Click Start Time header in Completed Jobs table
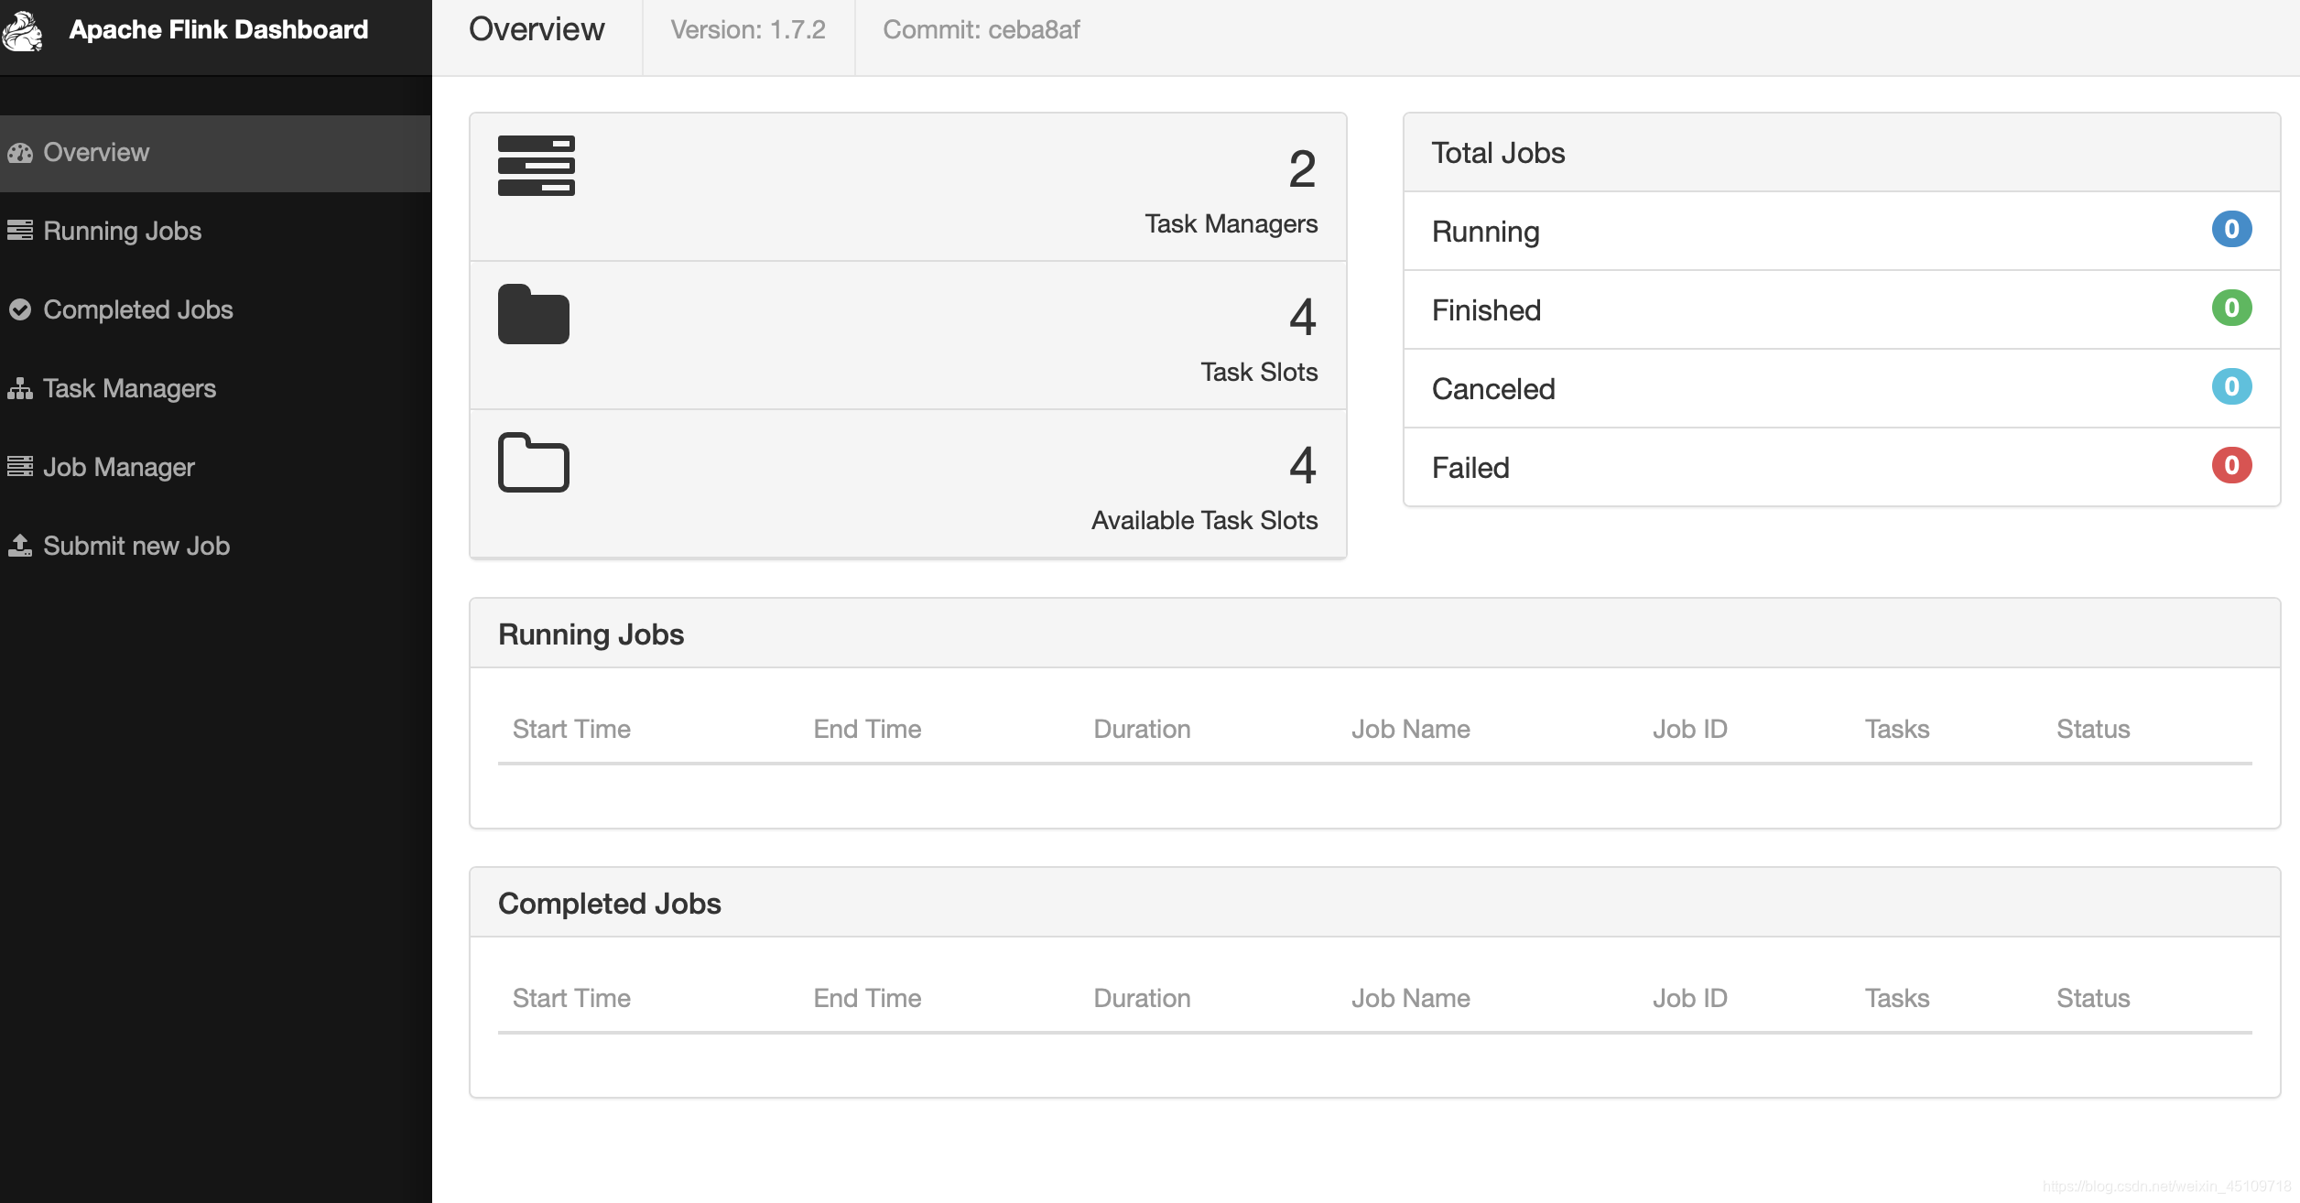2300x1203 pixels. click(x=571, y=998)
